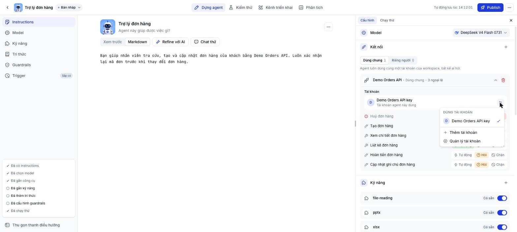Set Hoàn tiền đơn hàng to Tự động
Image resolution: width=517 pixels, height=232 pixels.
[463, 155]
